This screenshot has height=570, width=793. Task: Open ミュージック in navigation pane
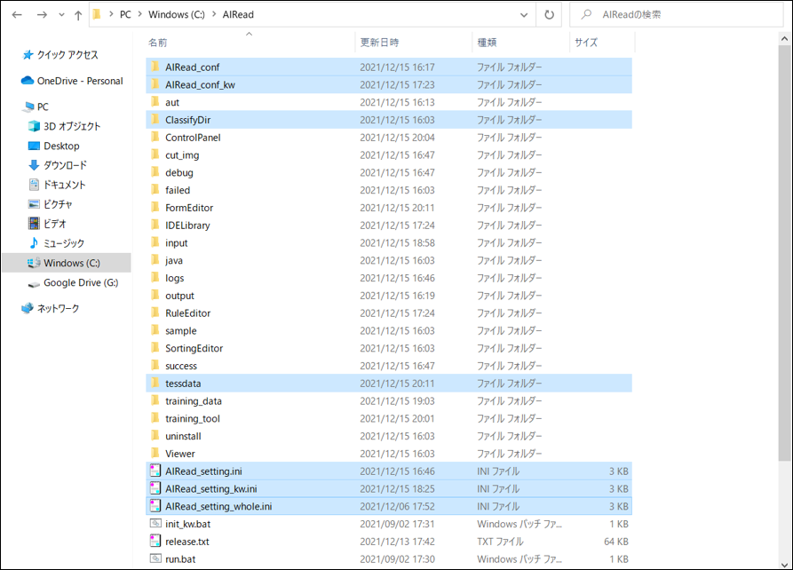[56, 243]
